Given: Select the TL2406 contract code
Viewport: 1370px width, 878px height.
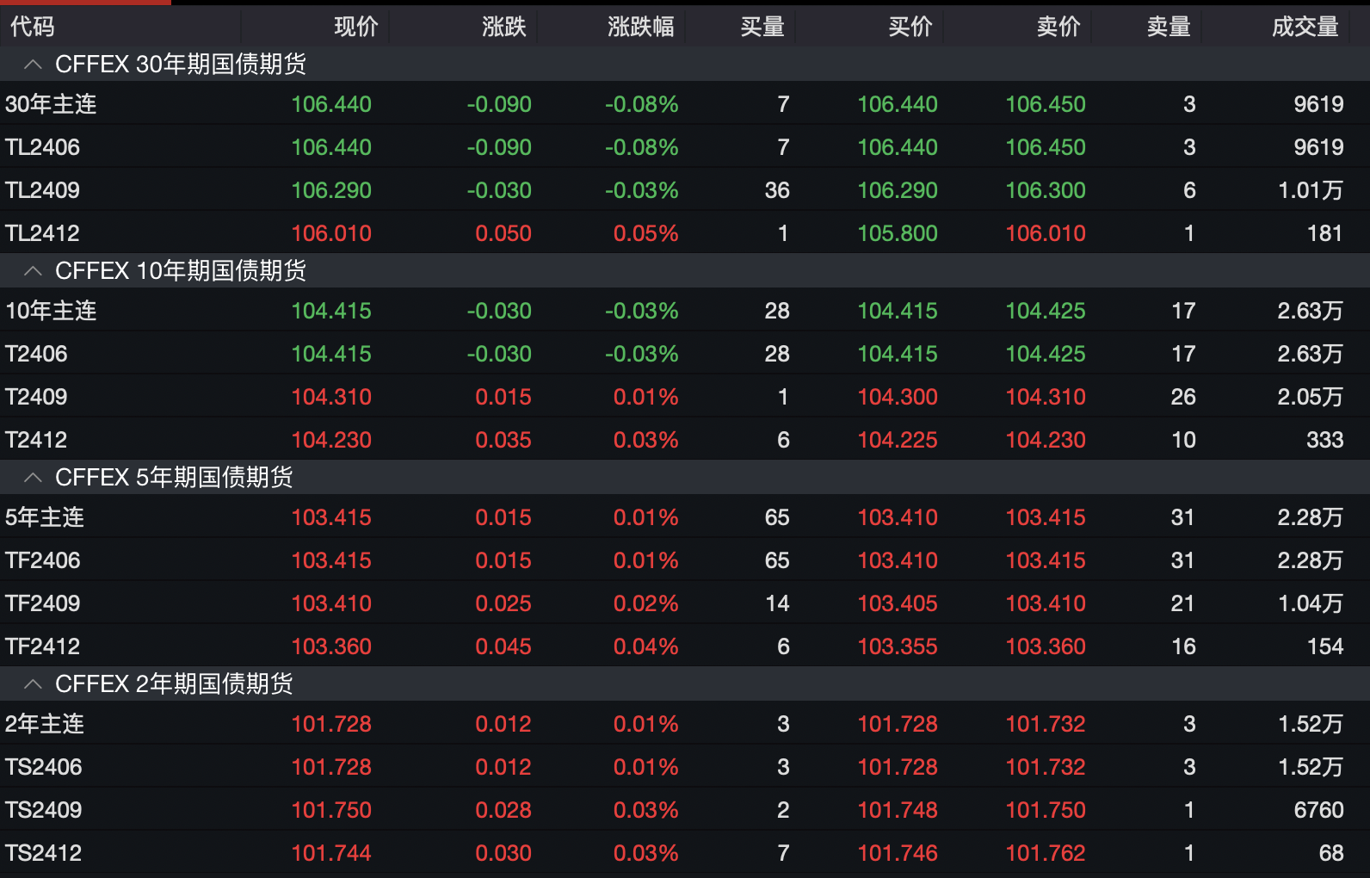Looking at the screenshot, I should click(42, 147).
